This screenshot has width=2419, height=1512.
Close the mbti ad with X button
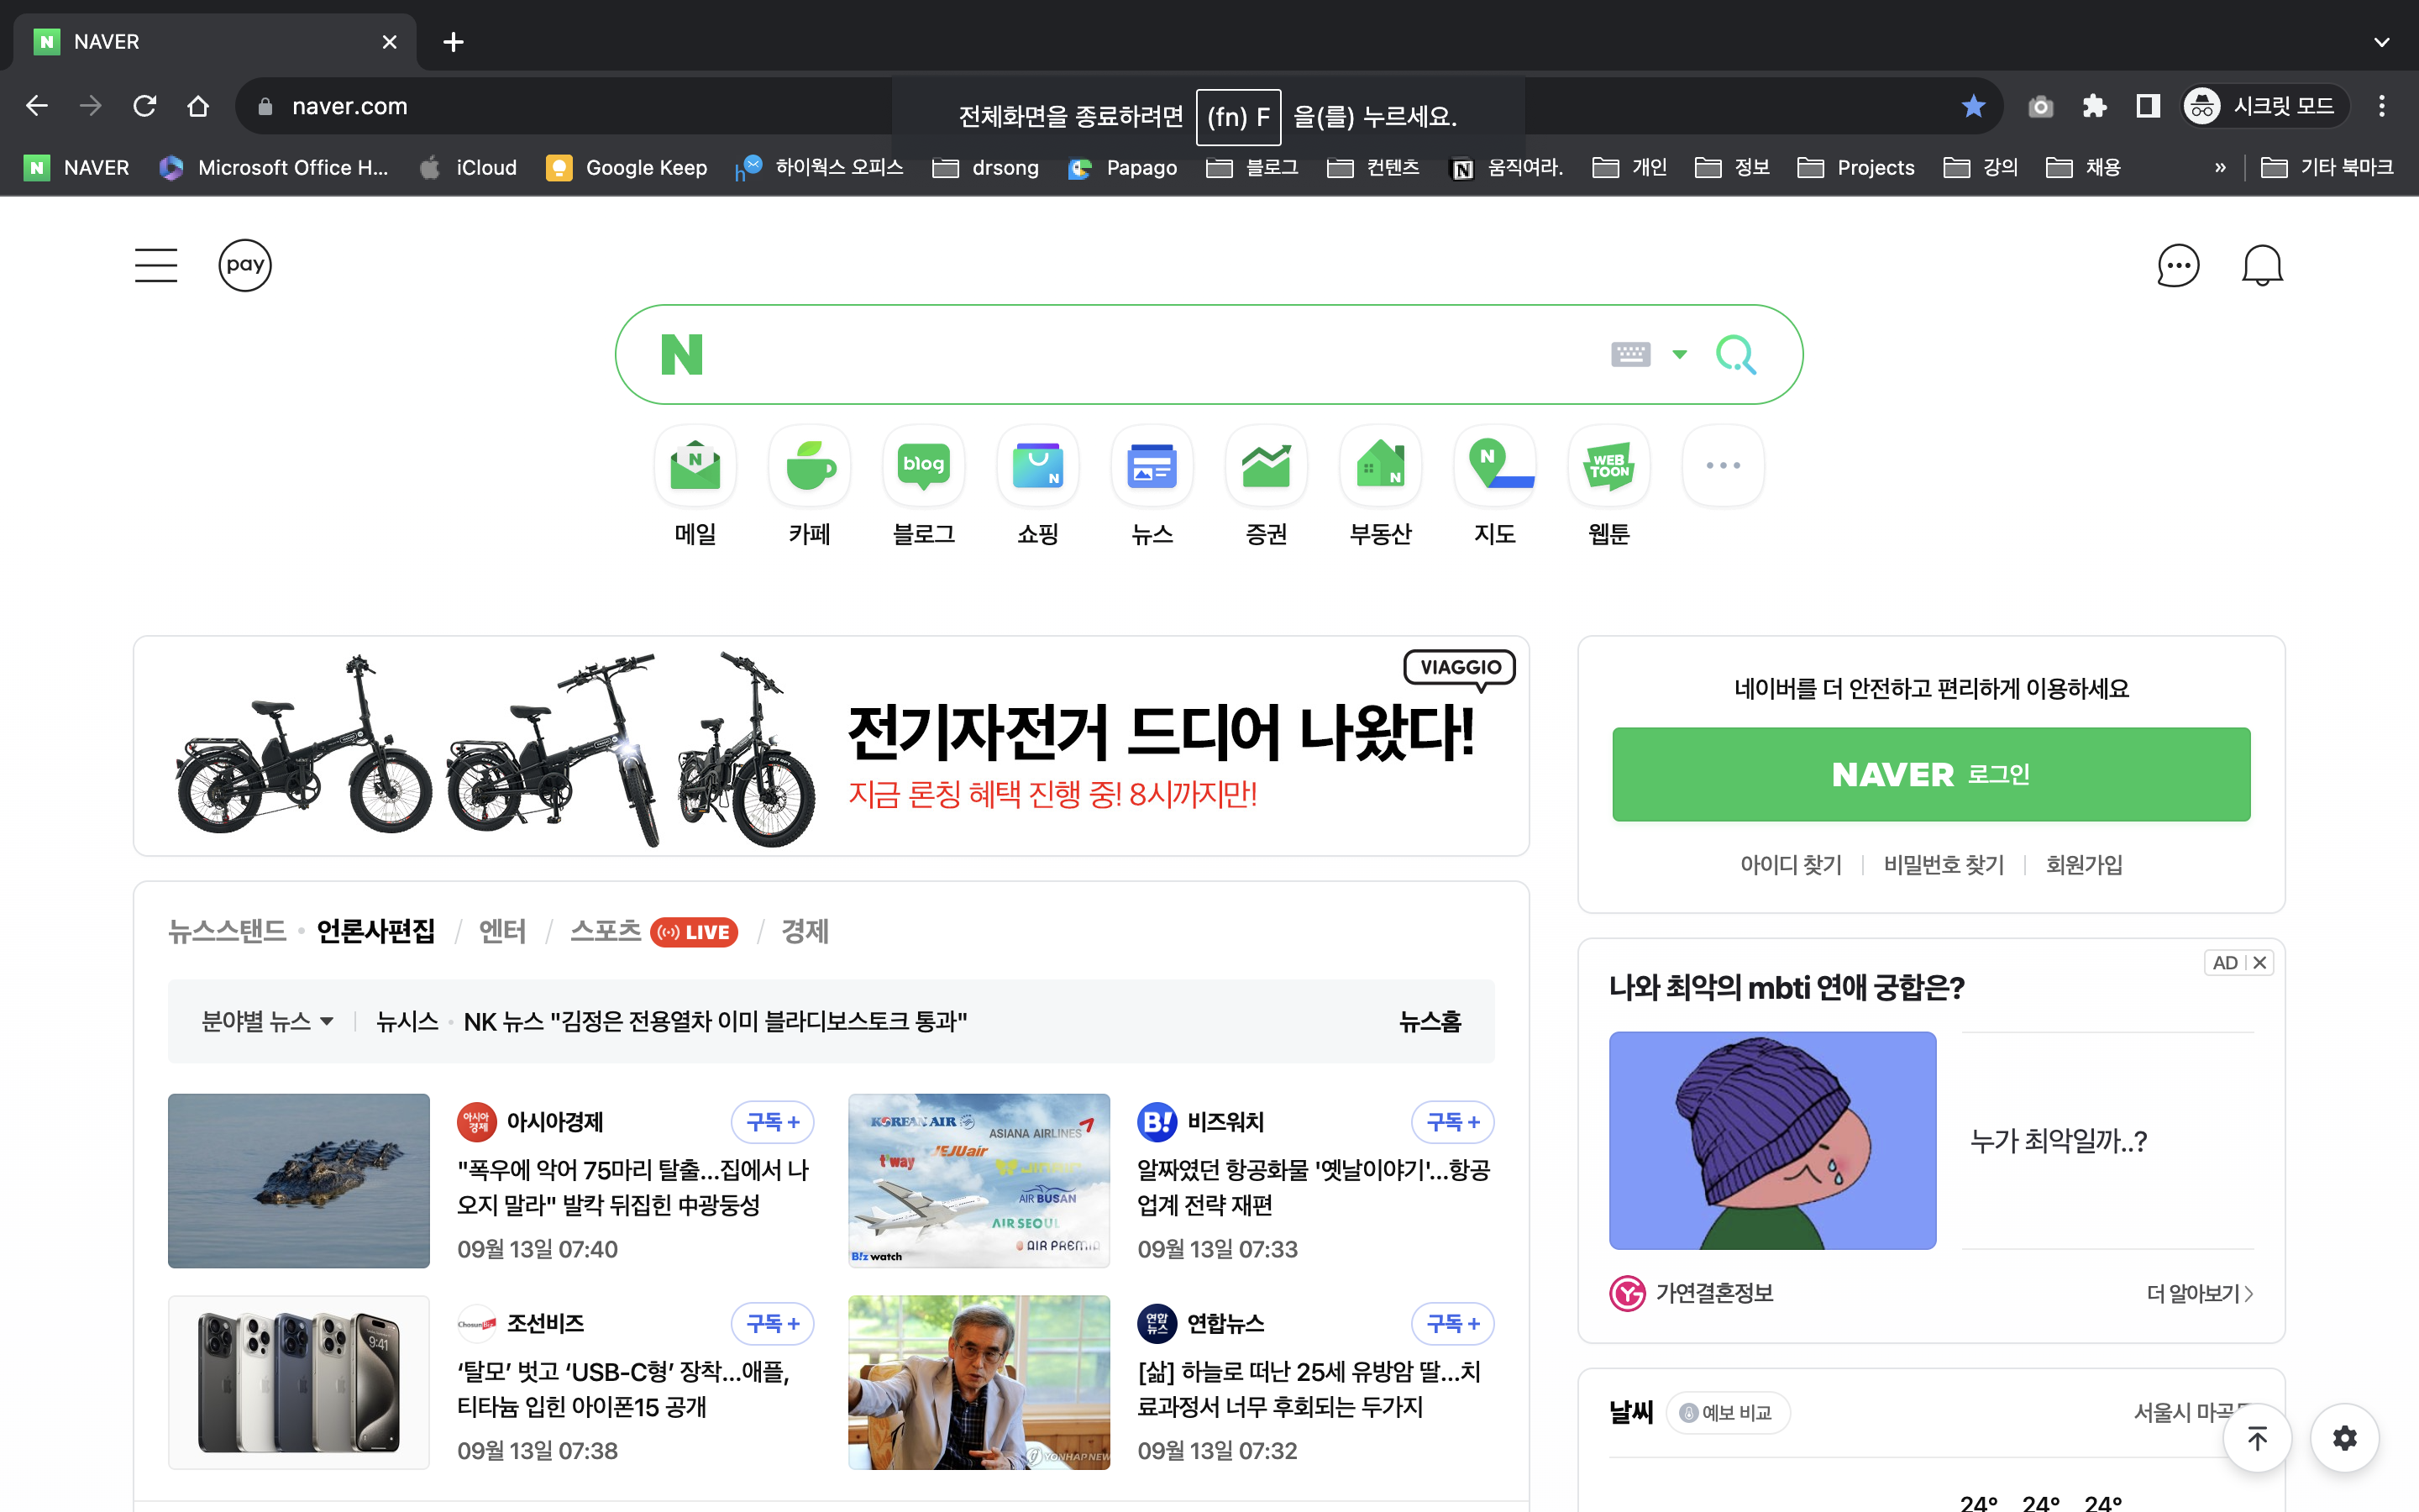(2260, 962)
